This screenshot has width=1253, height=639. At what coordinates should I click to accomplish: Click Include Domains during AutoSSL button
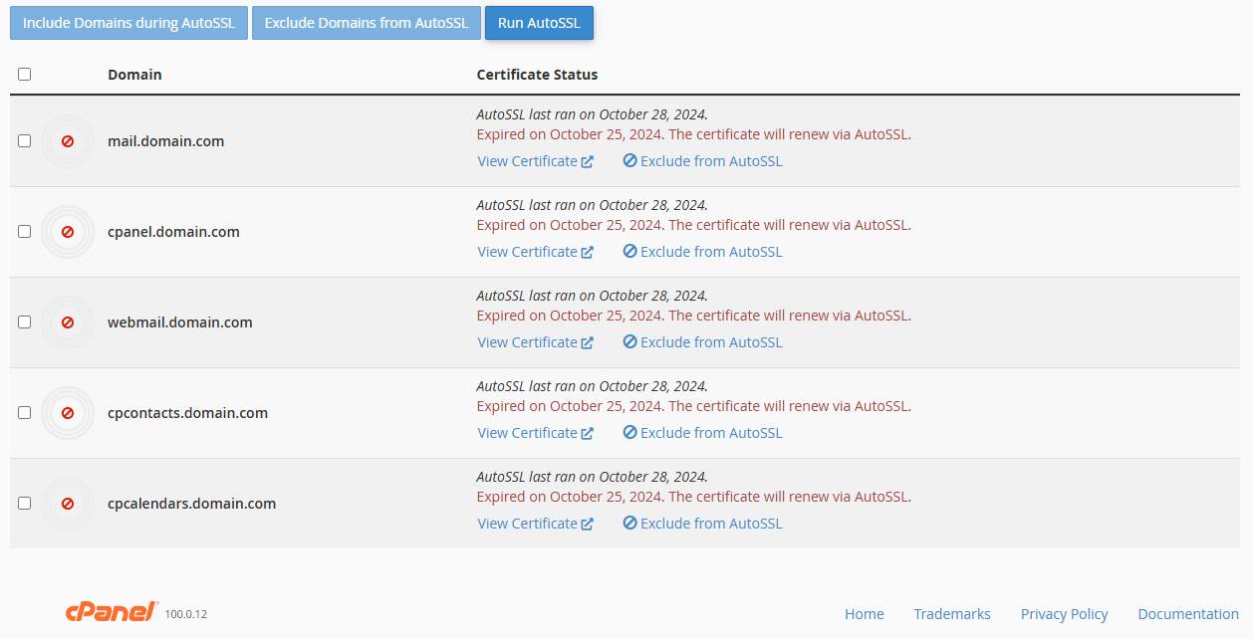(x=128, y=23)
